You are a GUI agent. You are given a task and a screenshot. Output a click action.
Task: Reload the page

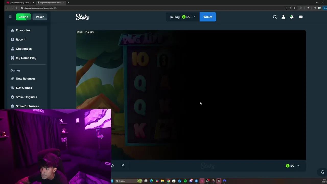click(16, 8)
